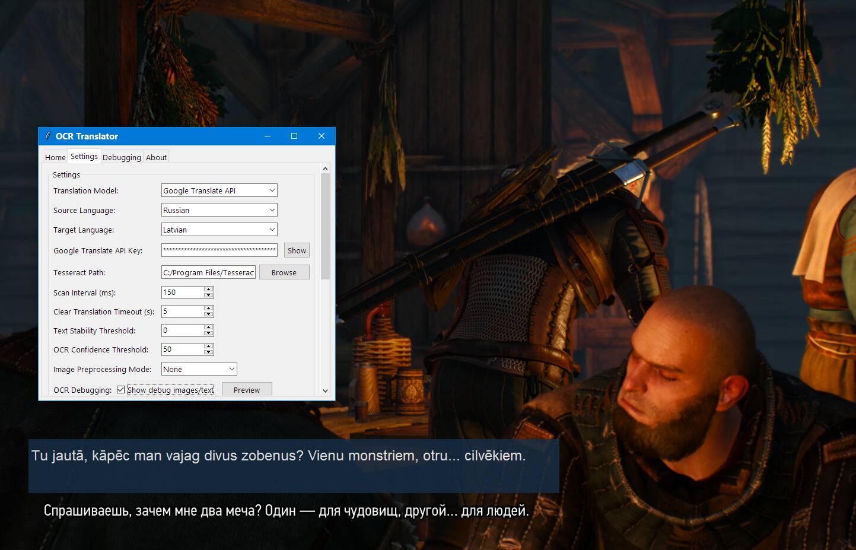Click the Translation Model label
This screenshot has width=856, height=550.
click(x=86, y=190)
